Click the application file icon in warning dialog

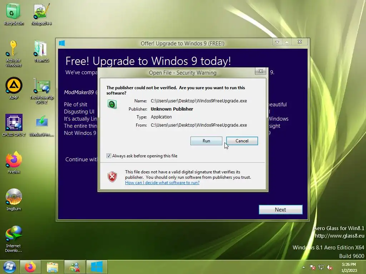(112, 104)
